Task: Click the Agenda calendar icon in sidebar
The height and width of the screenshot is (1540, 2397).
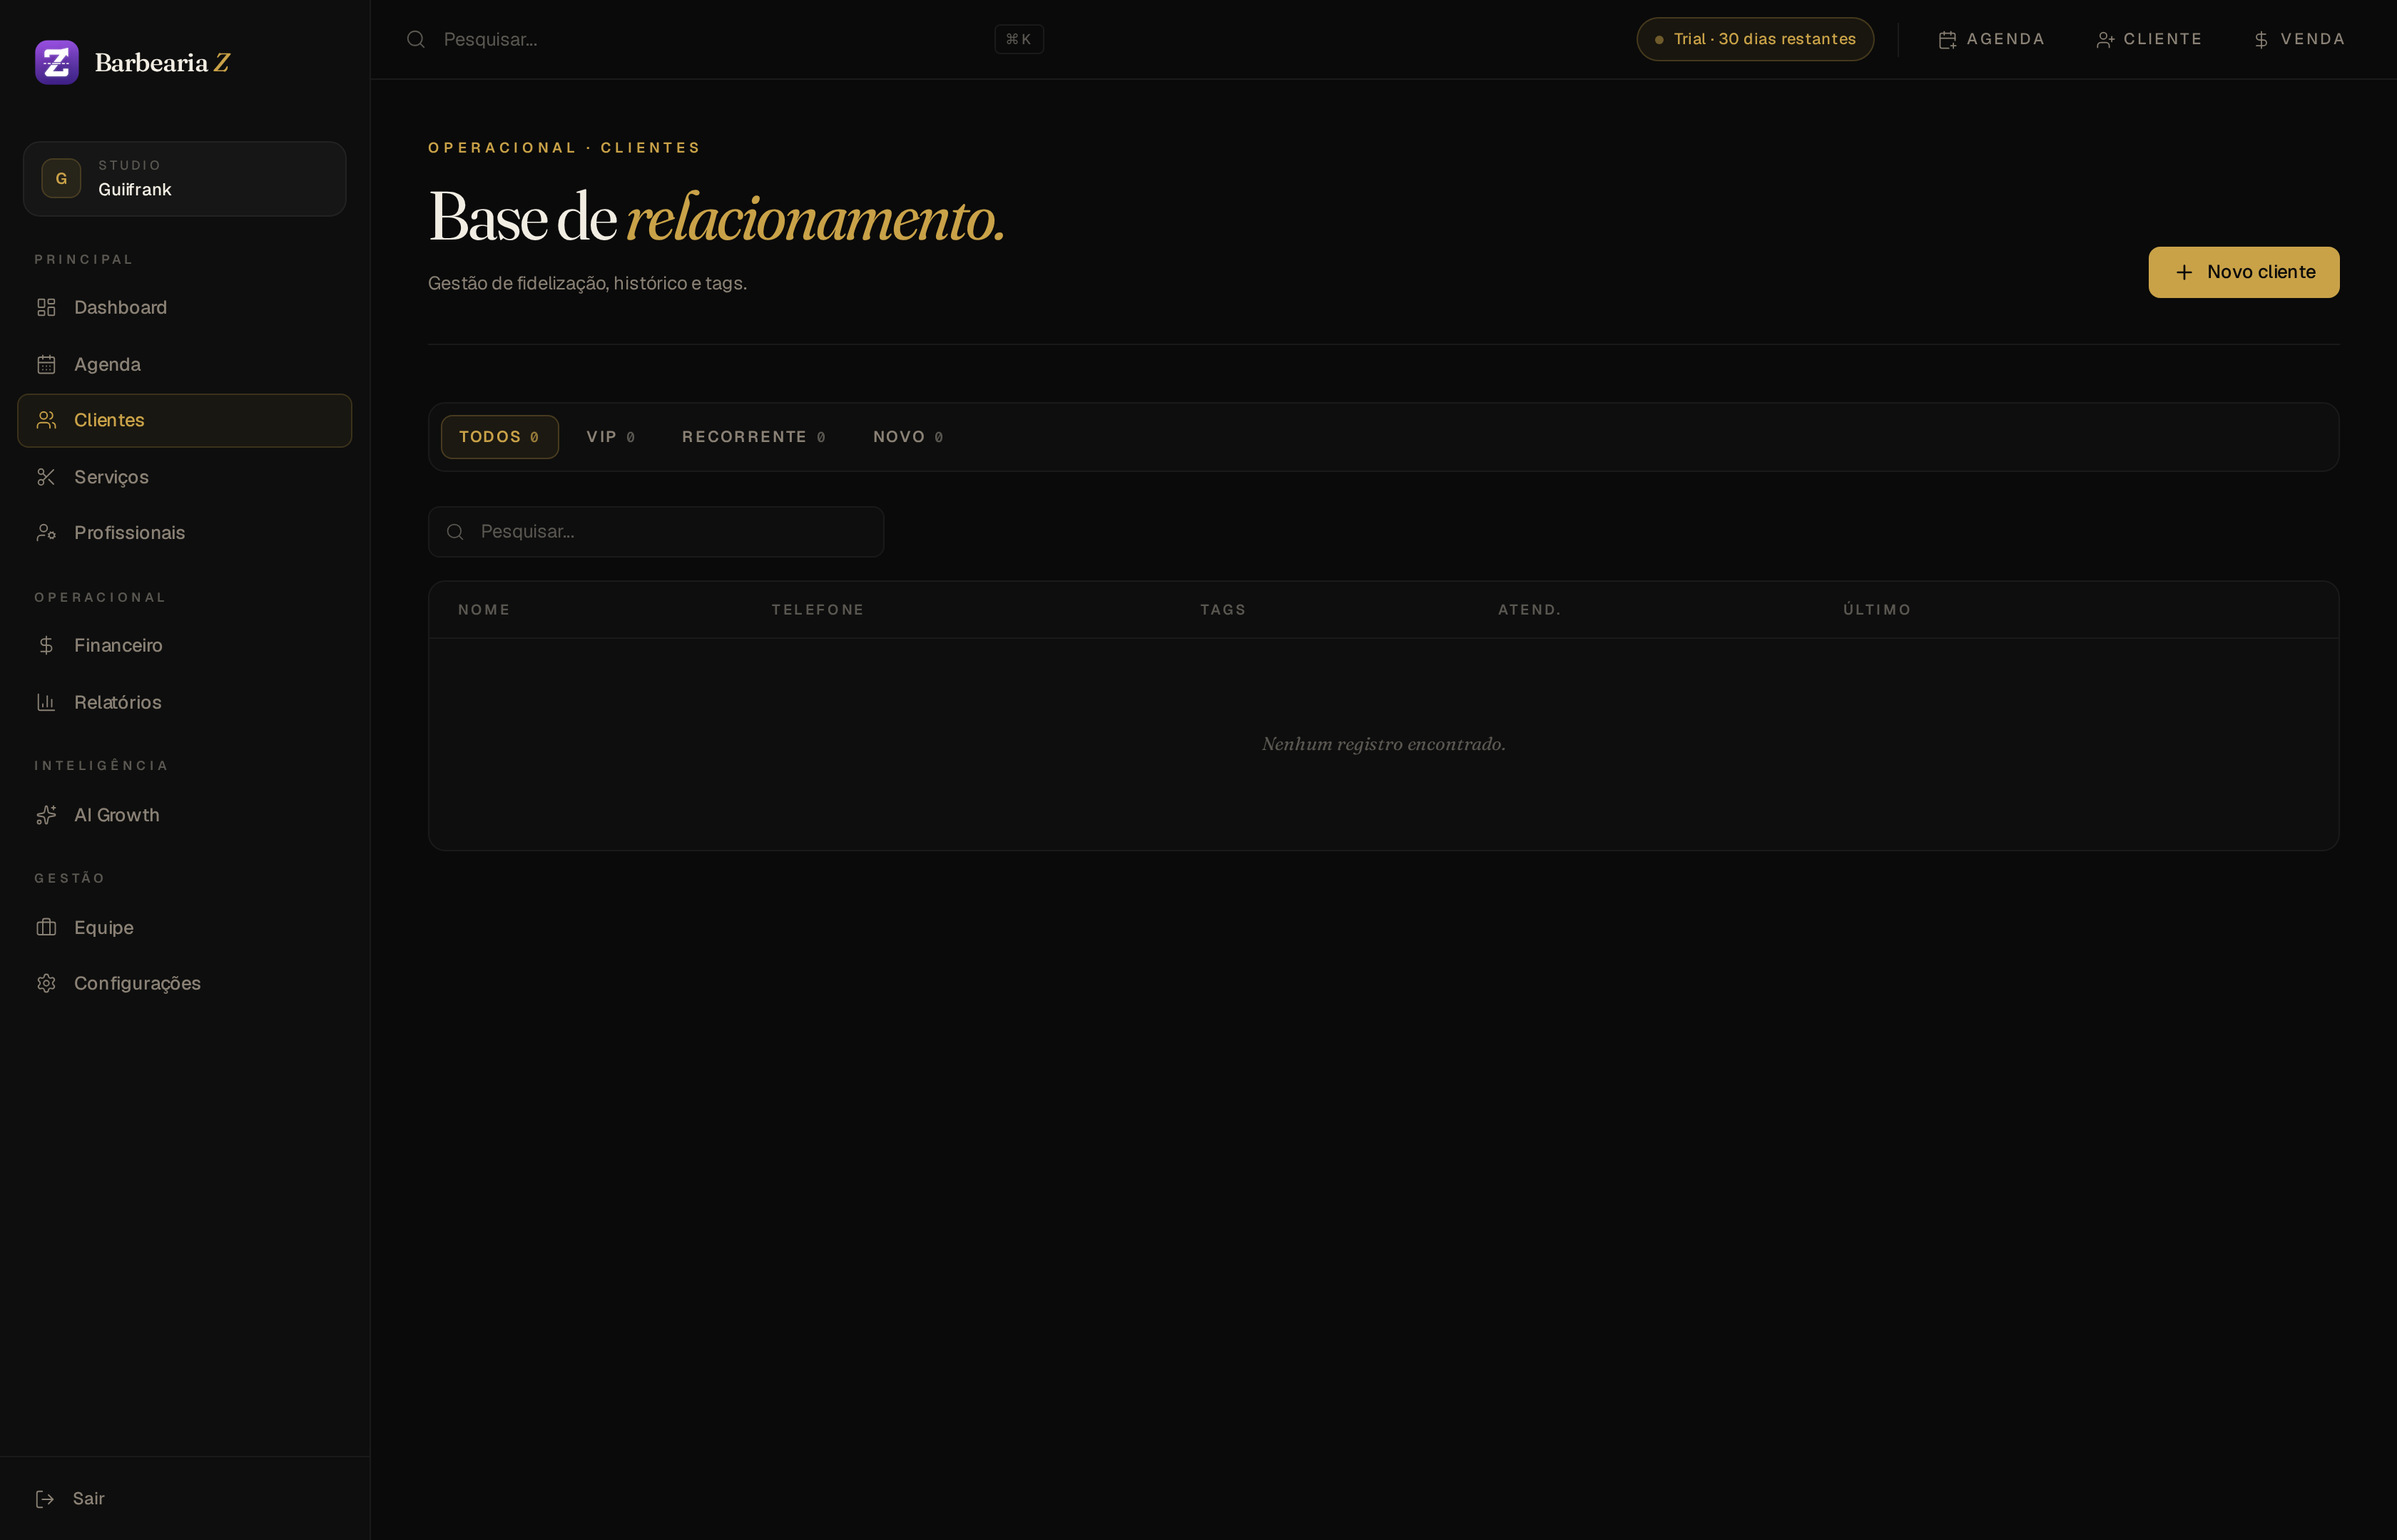Action: [x=46, y=364]
